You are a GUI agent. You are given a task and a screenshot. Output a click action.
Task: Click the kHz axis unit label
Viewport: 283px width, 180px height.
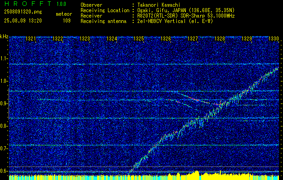tap(4, 36)
